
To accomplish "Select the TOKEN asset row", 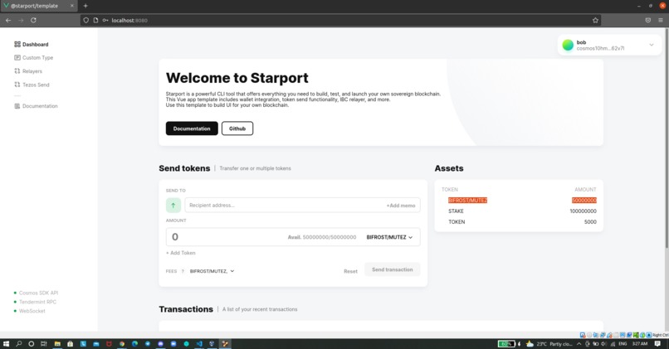I will pos(519,221).
